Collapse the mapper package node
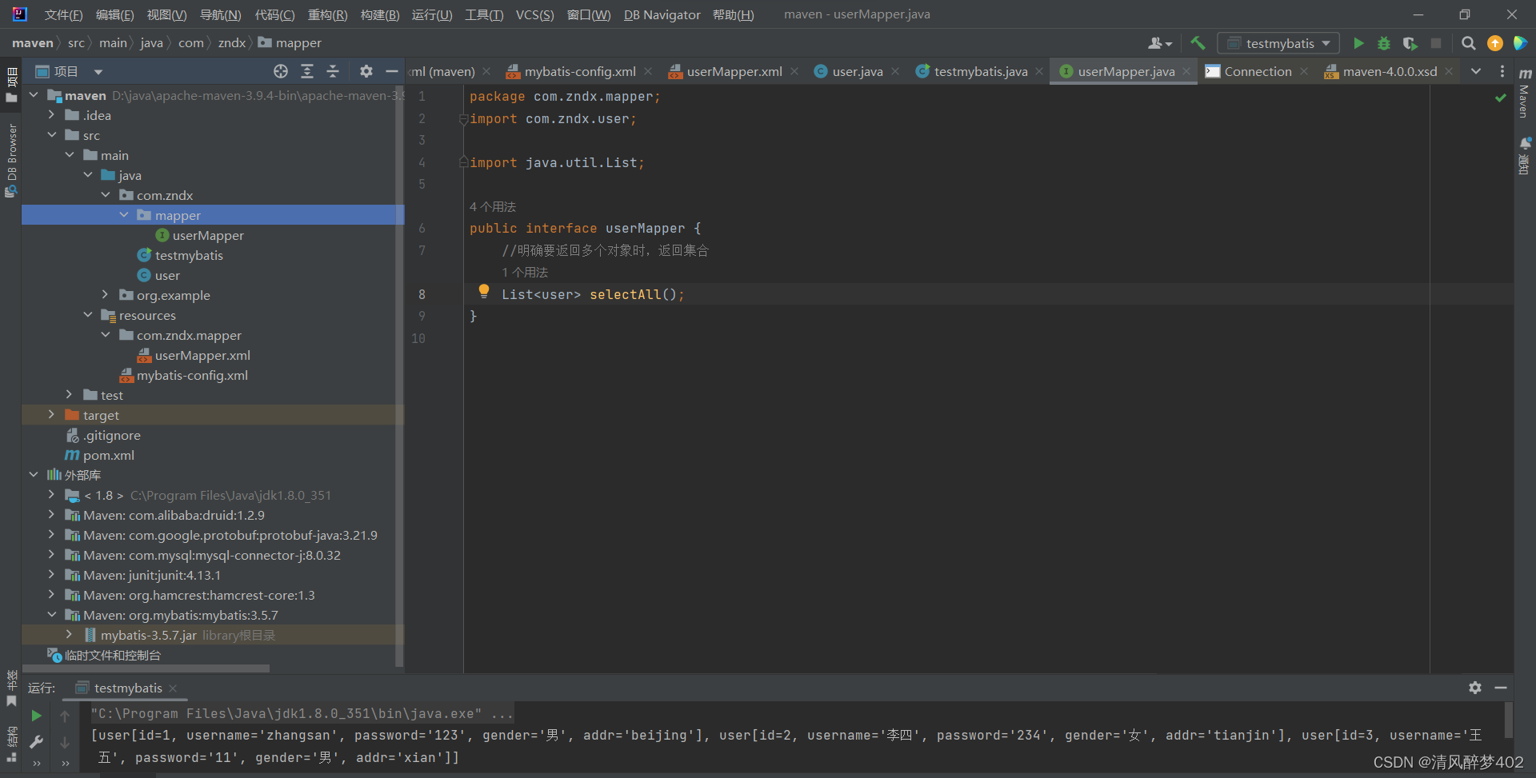 (x=124, y=215)
